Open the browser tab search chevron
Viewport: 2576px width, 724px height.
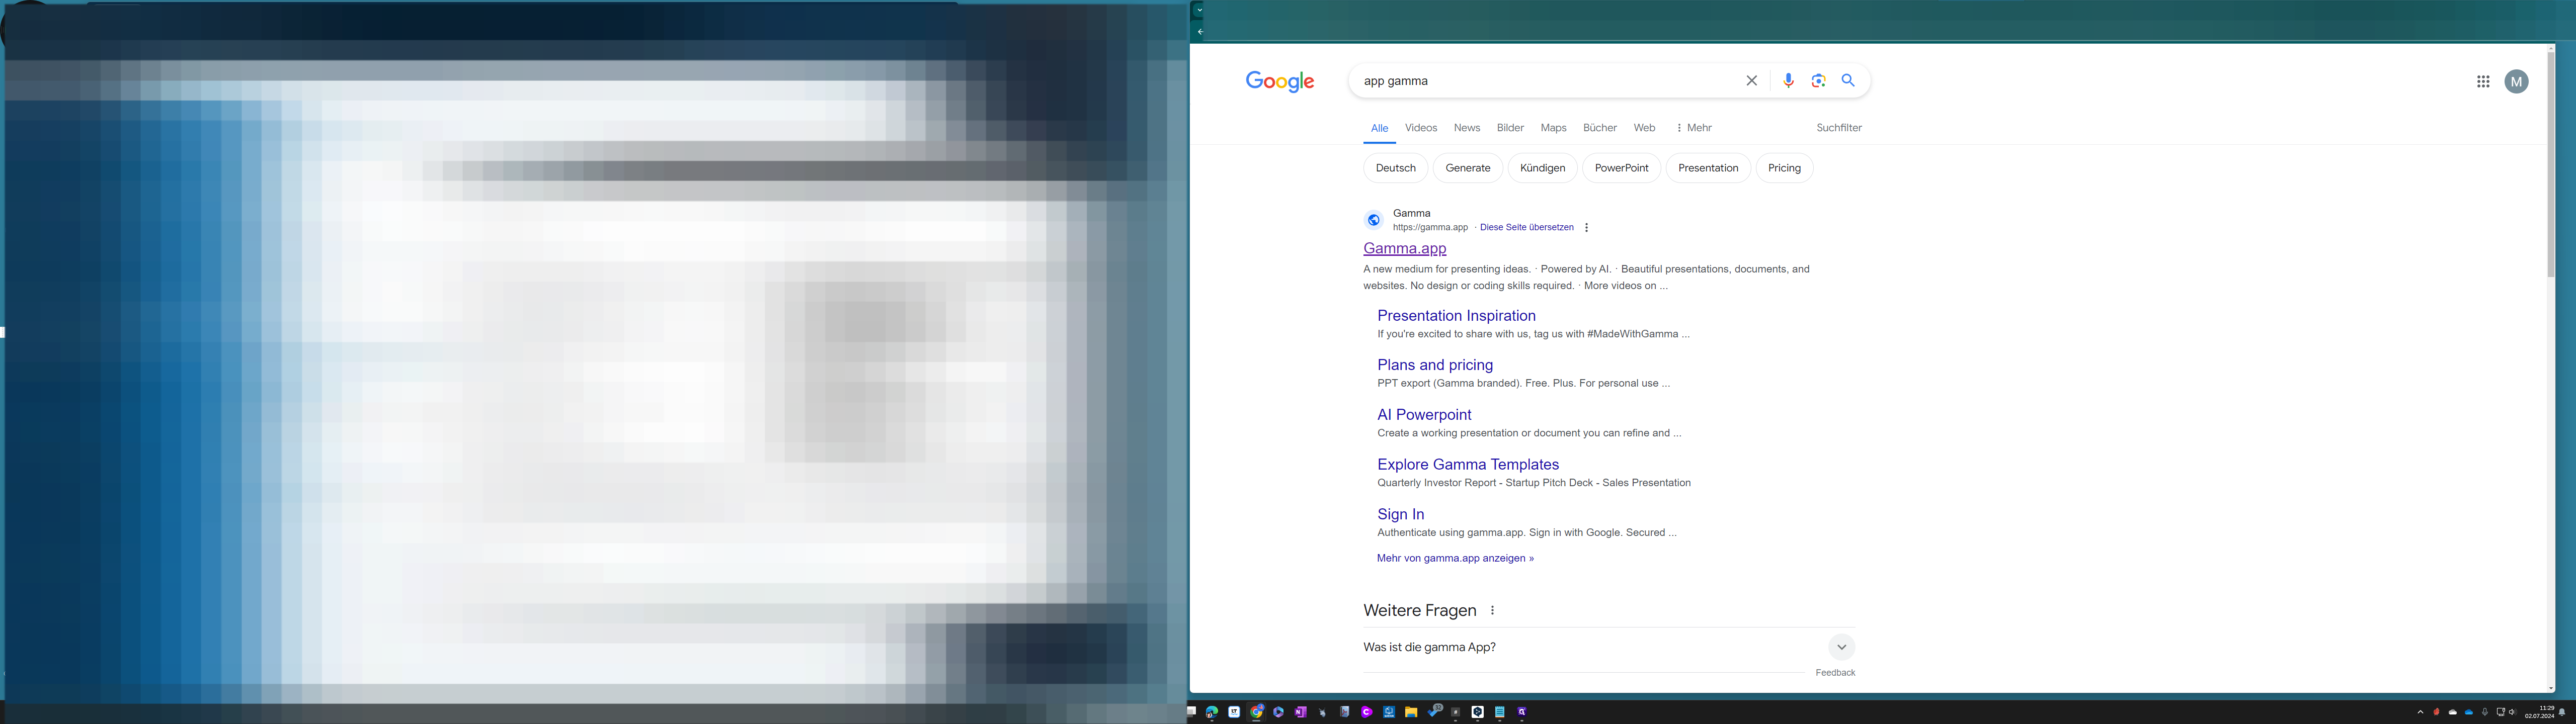pyautogui.click(x=1199, y=11)
